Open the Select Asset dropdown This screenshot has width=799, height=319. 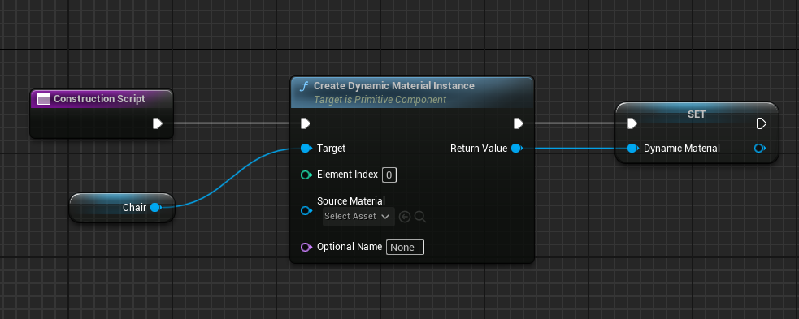358,216
